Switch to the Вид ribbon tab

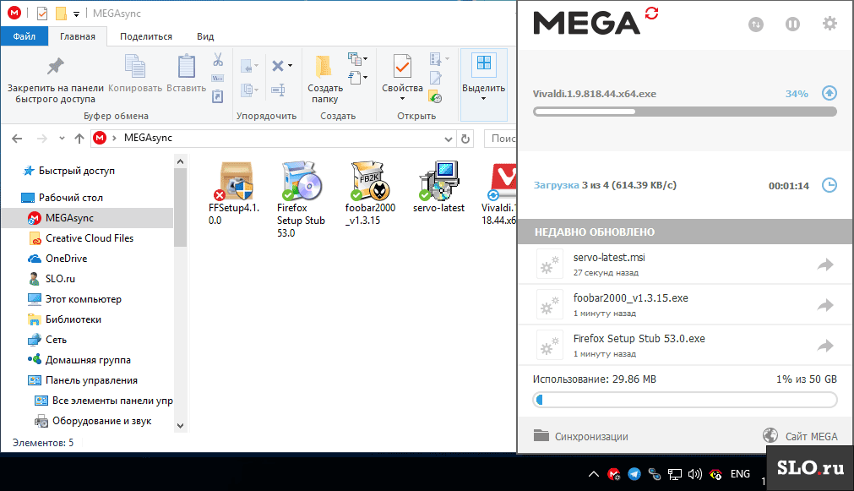click(x=205, y=36)
